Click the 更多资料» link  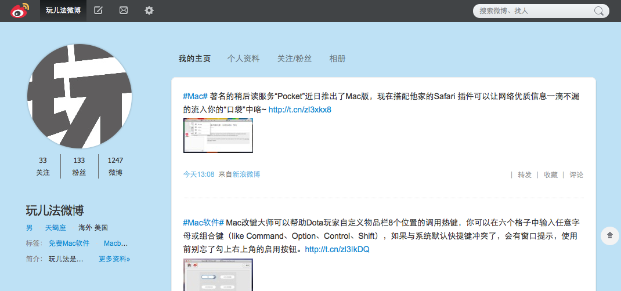114,259
